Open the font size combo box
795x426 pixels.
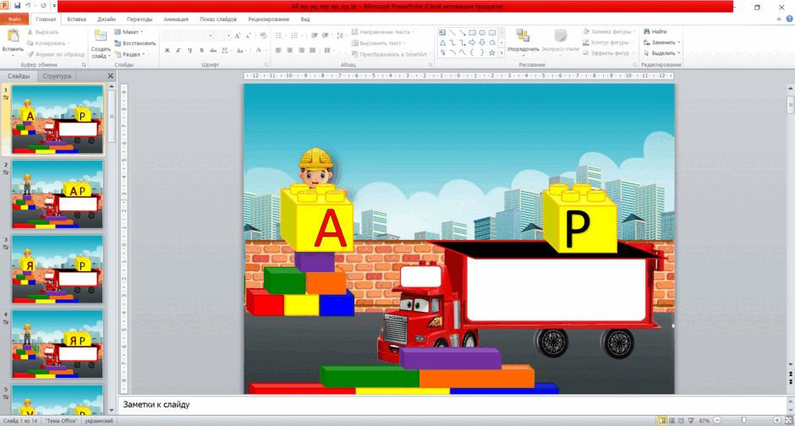pos(222,35)
